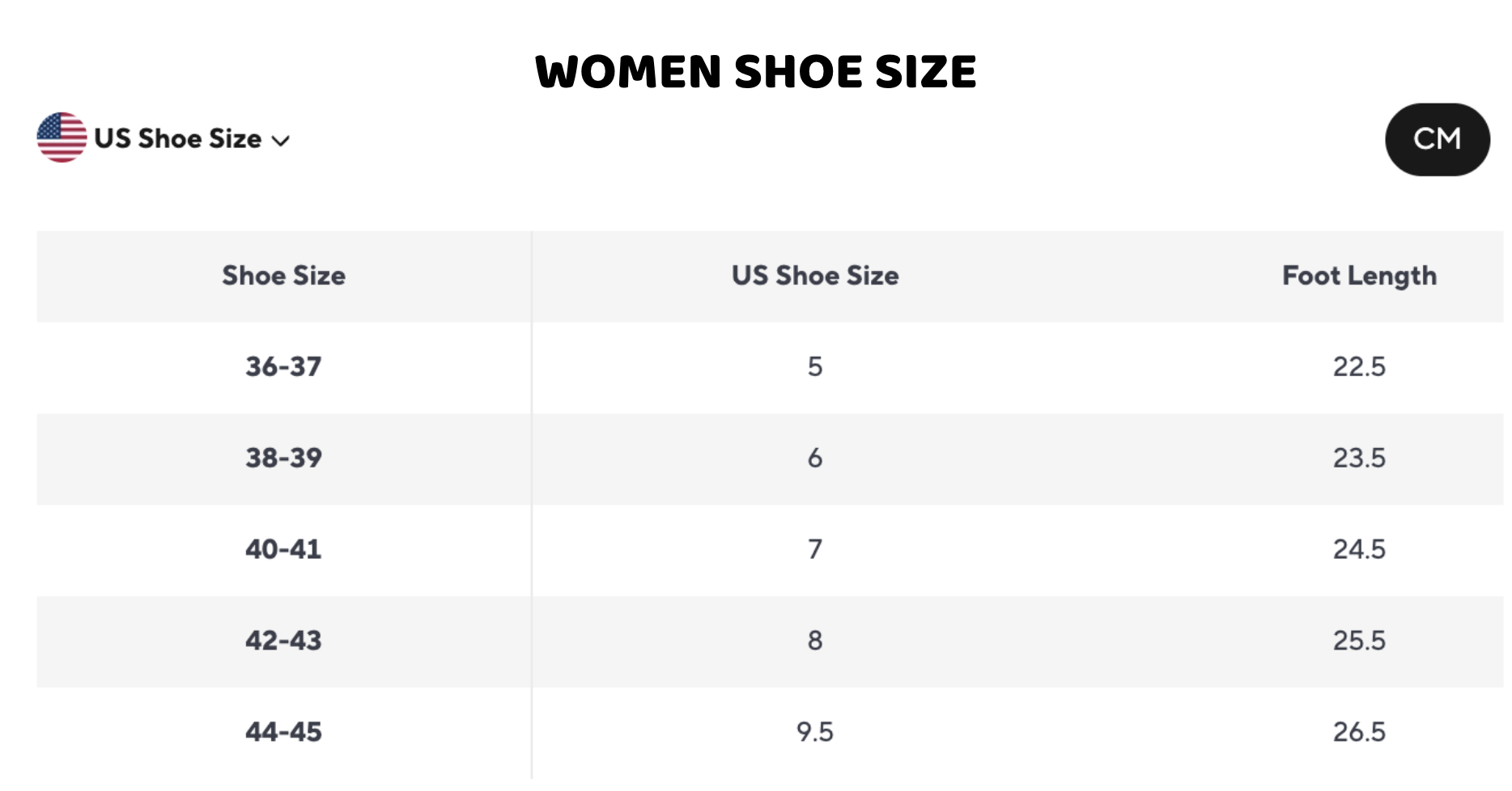Toggle the CM unit button

pyautogui.click(x=1437, y=139)
